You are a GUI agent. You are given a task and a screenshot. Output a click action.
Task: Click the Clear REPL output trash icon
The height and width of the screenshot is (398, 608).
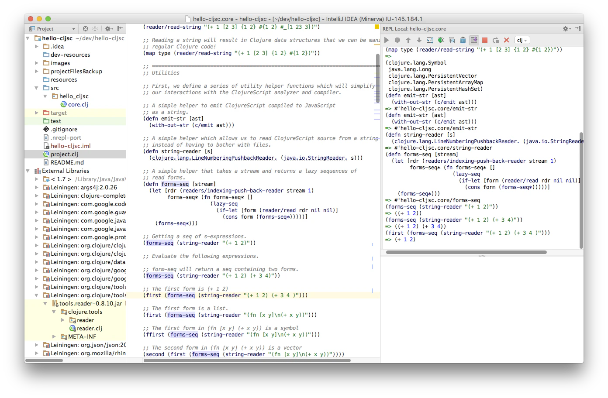coord(463,40)
